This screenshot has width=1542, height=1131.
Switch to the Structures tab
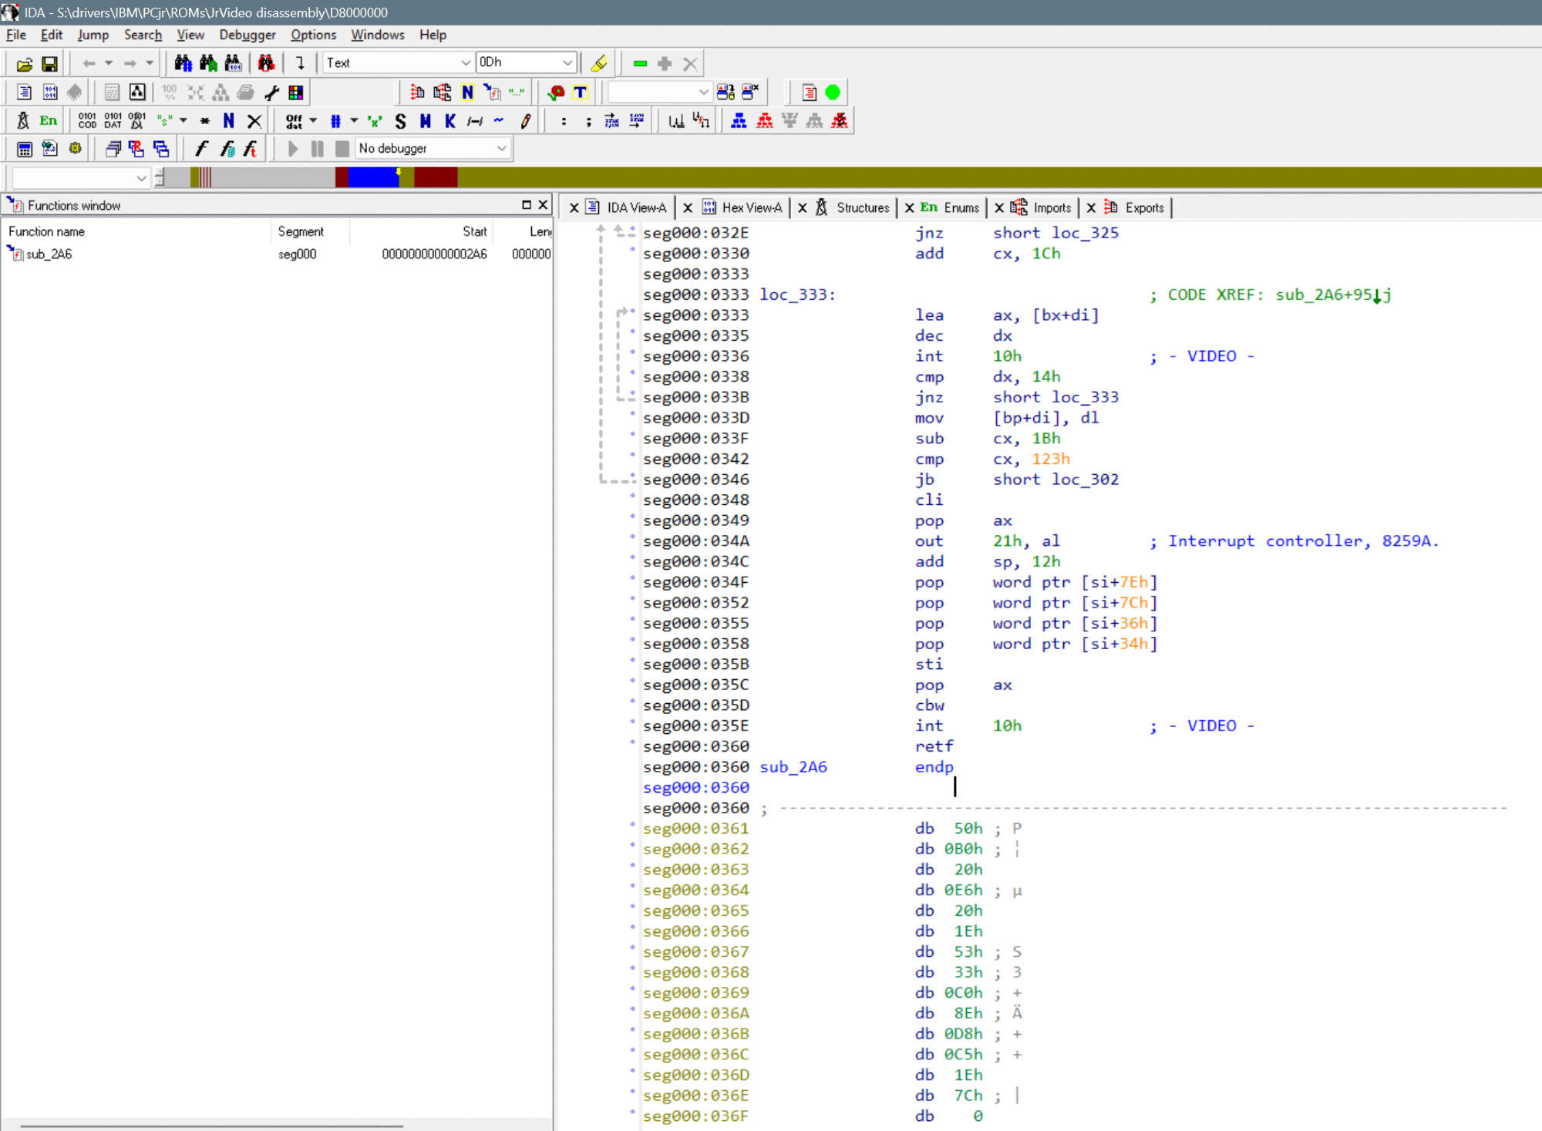862,208
